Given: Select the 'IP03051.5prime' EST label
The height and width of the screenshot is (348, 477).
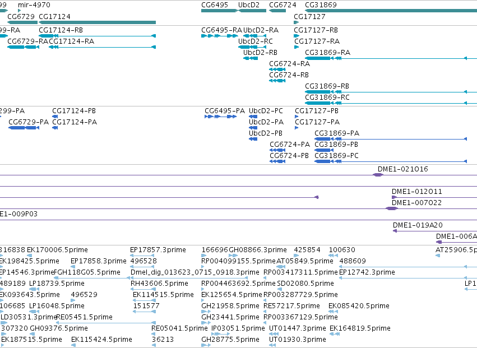Looking at the screenshot, I should pos(238,328).
